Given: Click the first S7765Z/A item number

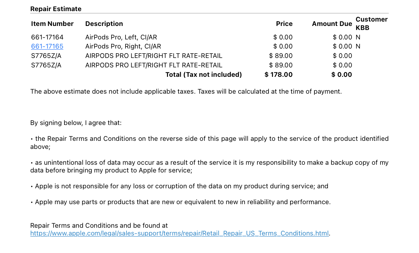Looking at the screenshot, I should pyautogui.click(x=46, y=56).
